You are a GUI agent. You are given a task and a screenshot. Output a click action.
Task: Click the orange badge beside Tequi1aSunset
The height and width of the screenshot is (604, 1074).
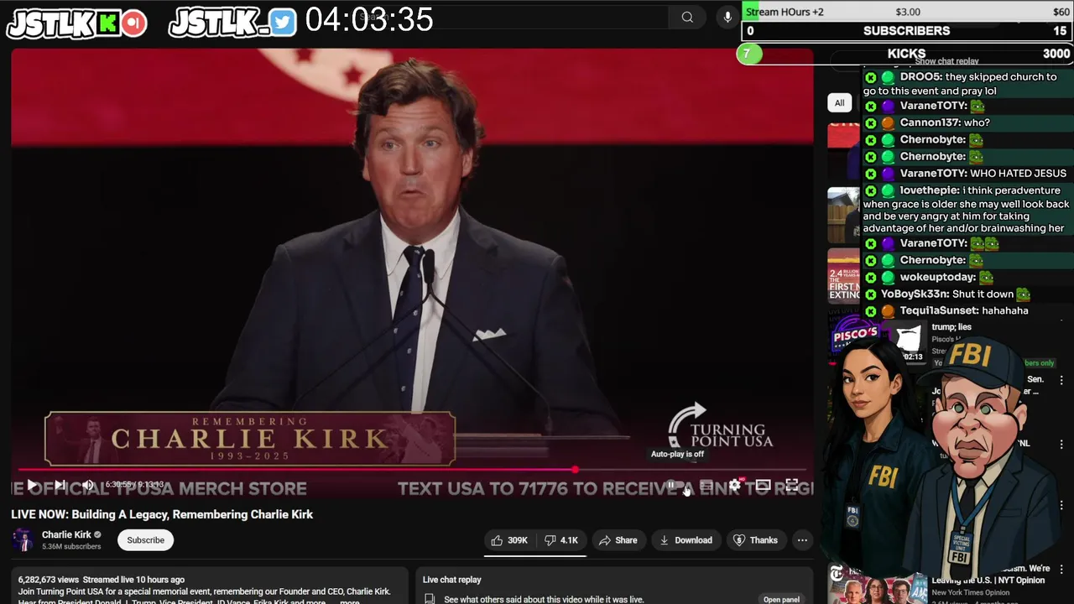coord(888,311)
